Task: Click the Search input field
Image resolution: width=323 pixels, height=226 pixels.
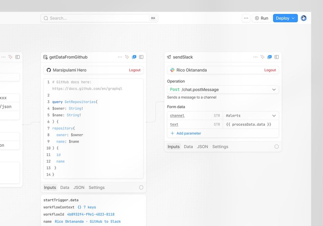Action: [x=99, y=18]
